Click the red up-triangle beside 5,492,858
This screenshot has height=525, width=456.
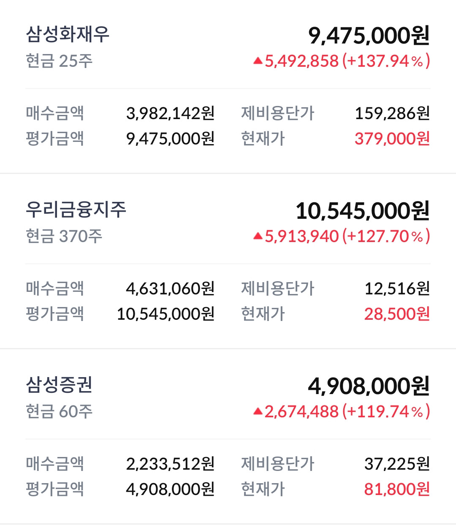tap(258, 61)
